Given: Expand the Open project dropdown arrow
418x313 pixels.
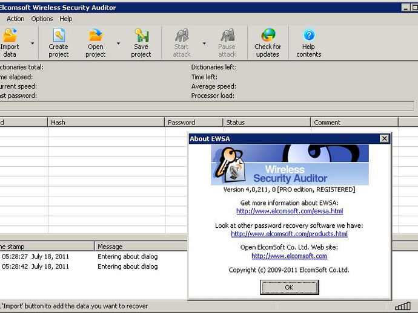Looking at the screenshot, I should tap(118, 43).
